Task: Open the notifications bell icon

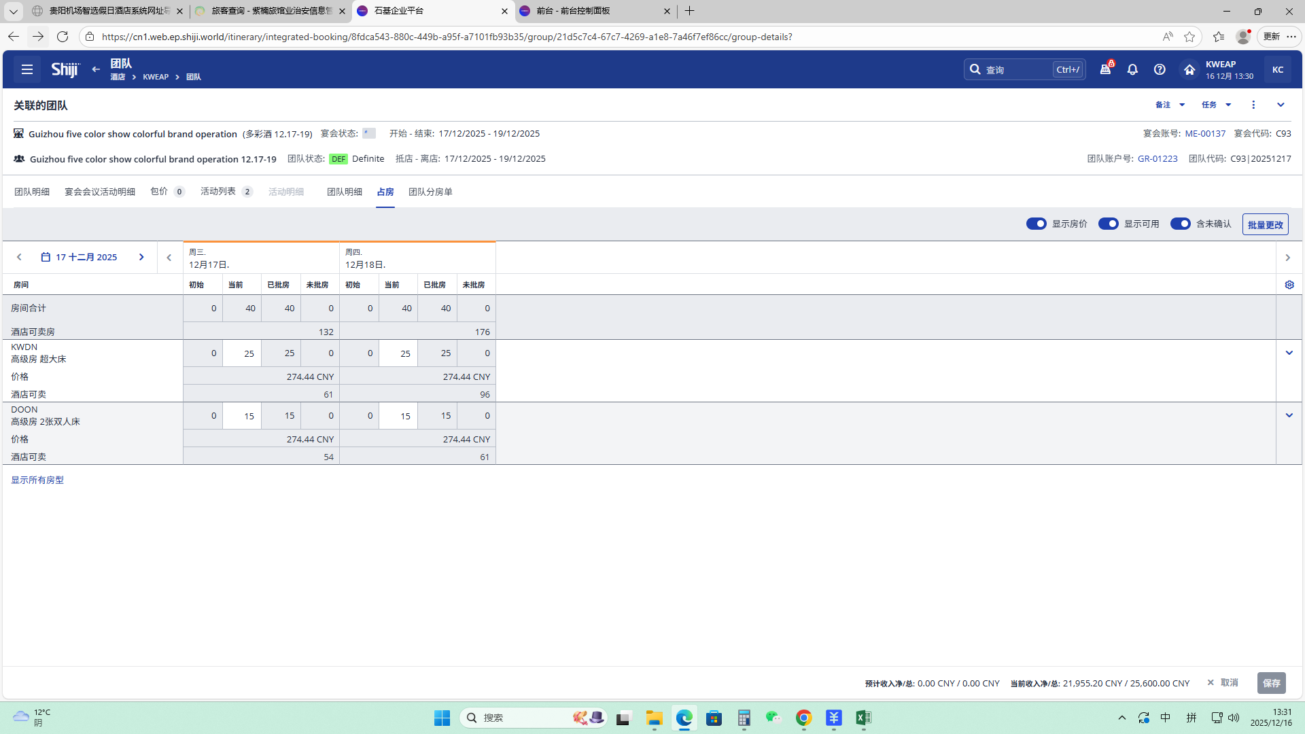Action: 1132,69
